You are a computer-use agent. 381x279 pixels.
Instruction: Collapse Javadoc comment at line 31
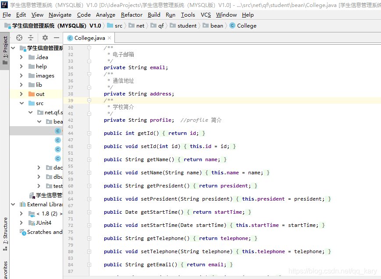point(89,48)
